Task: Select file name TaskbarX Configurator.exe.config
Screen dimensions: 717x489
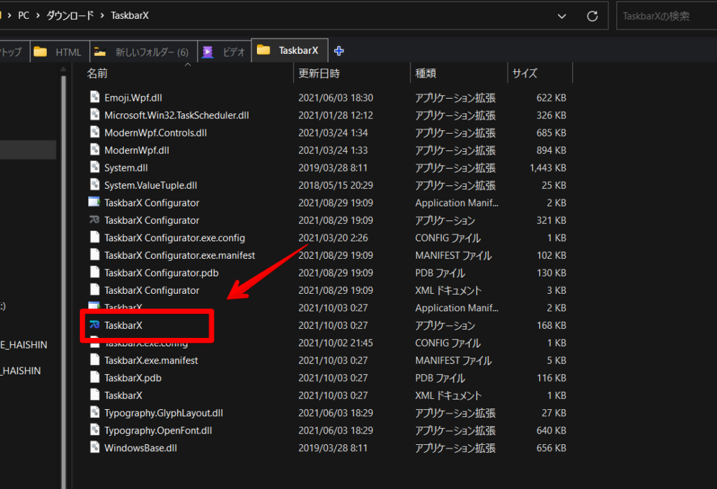Action: tap(174, 238)
